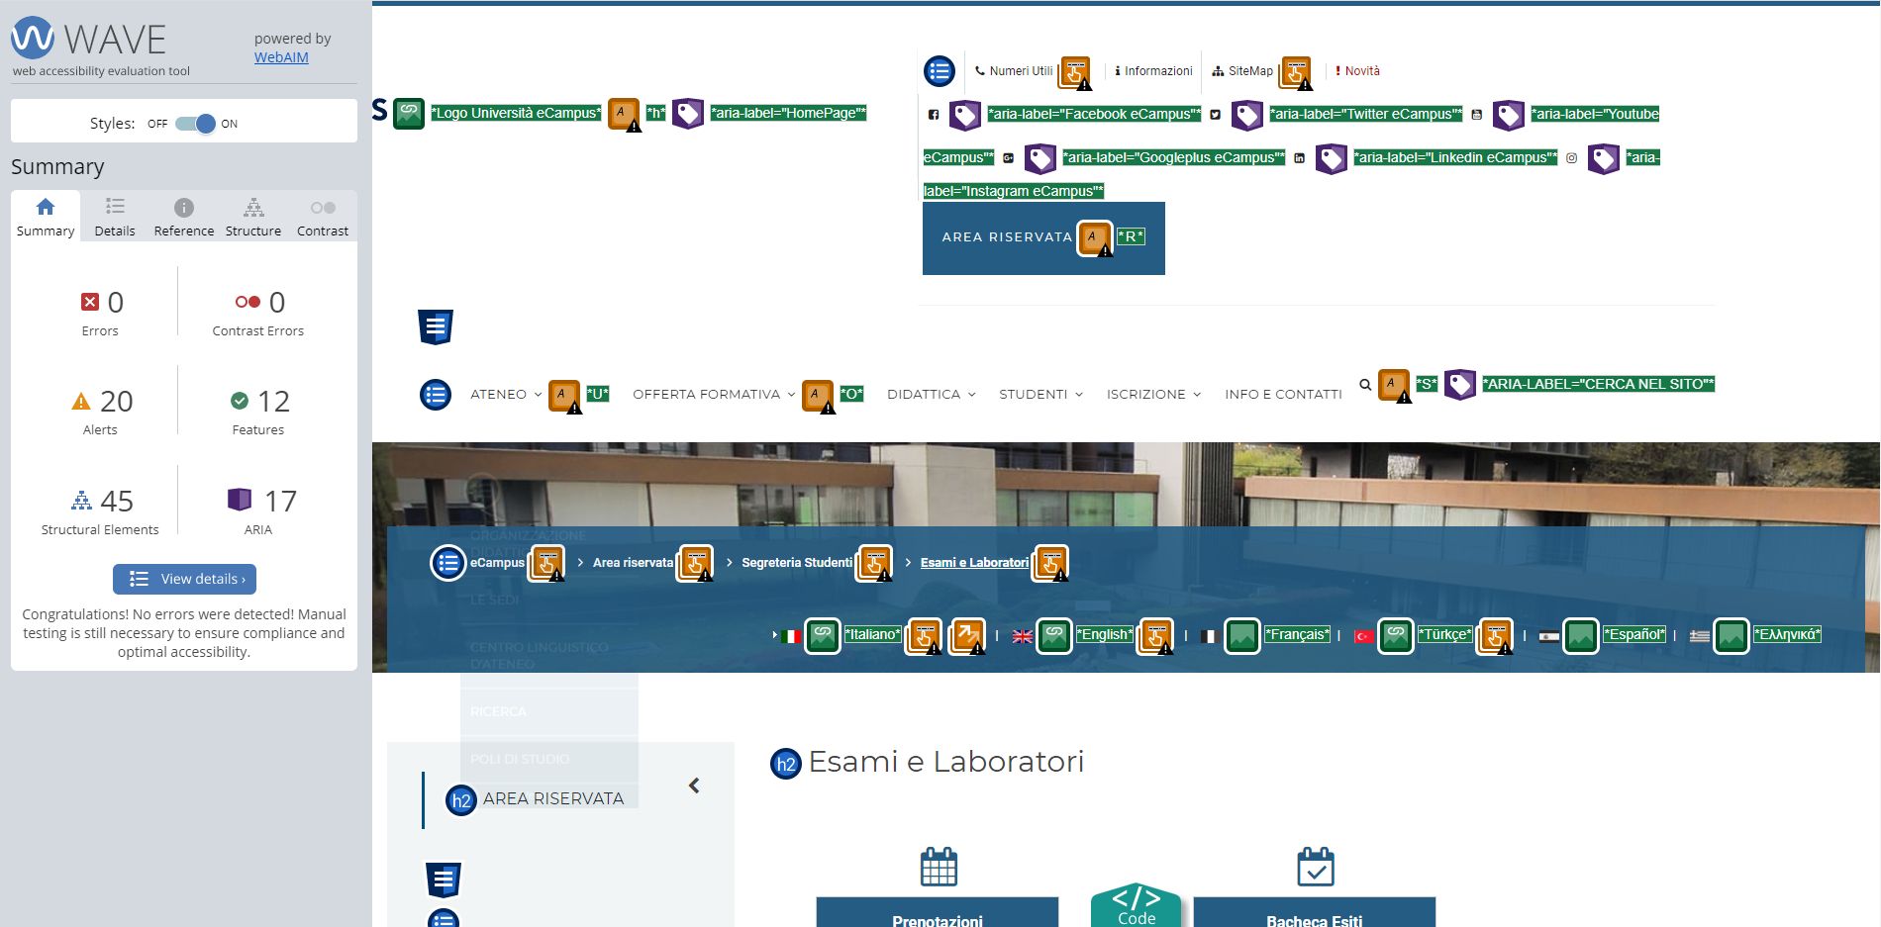Click the list icon left of ATENEO
This screenshot has width=1881, height=927.
(436, 395)
